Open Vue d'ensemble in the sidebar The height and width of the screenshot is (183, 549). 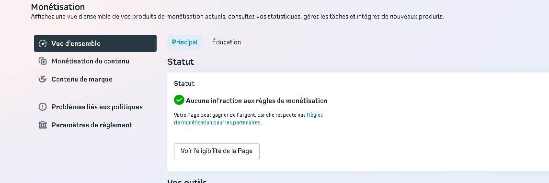tap(95, 43)
